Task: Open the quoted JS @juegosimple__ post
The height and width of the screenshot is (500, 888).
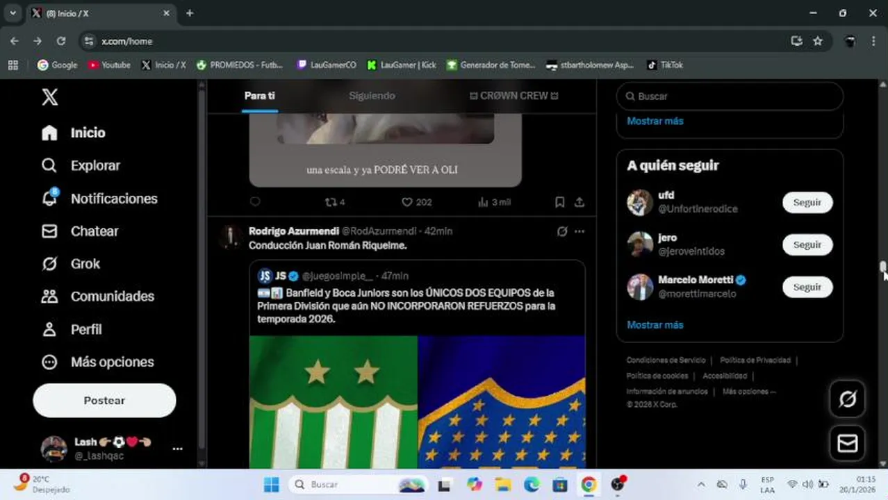Action: click(x=417, y=296)
